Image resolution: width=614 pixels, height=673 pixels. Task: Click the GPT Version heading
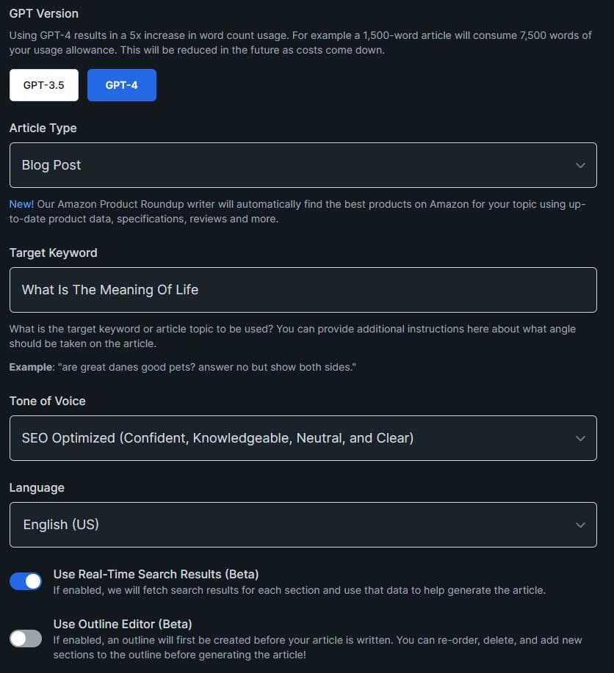[44, 13]
